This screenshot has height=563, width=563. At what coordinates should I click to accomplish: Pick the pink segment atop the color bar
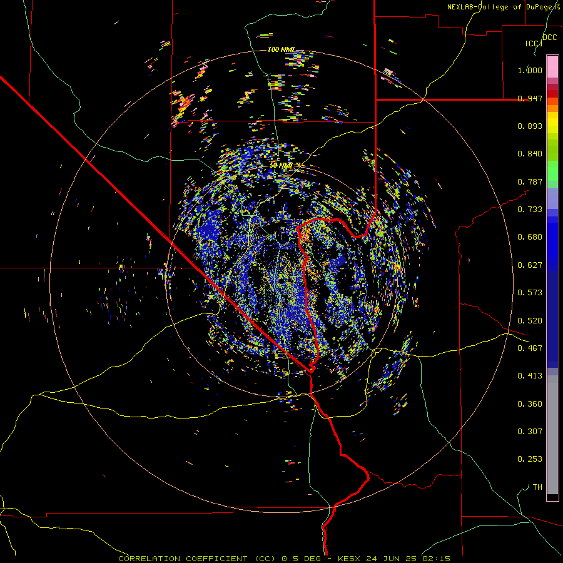552,67
